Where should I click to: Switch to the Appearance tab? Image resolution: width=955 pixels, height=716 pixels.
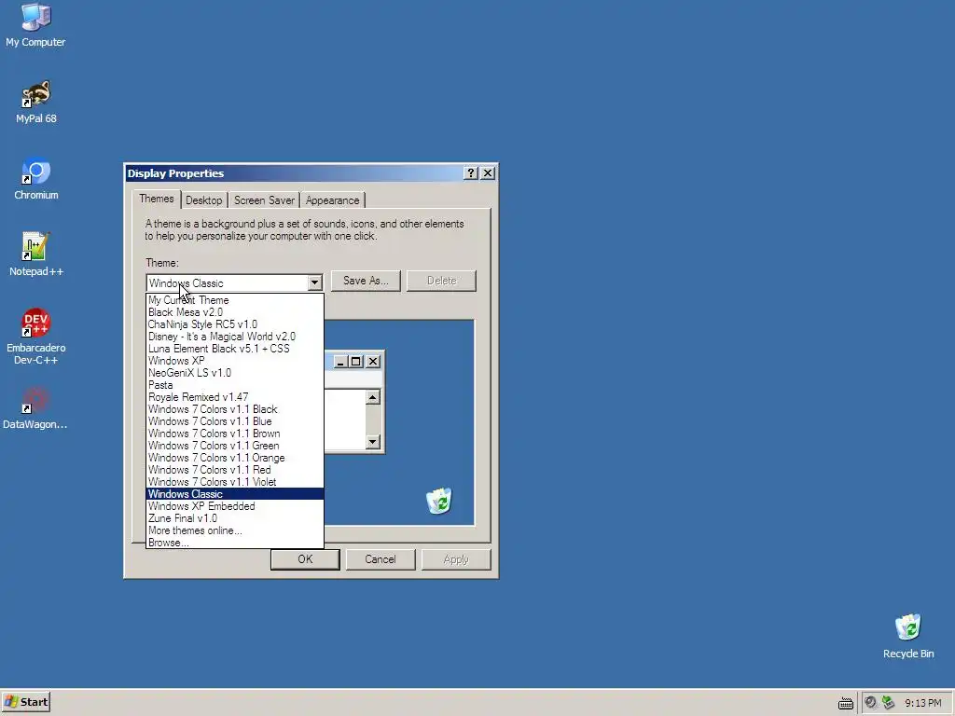[333, 200]
